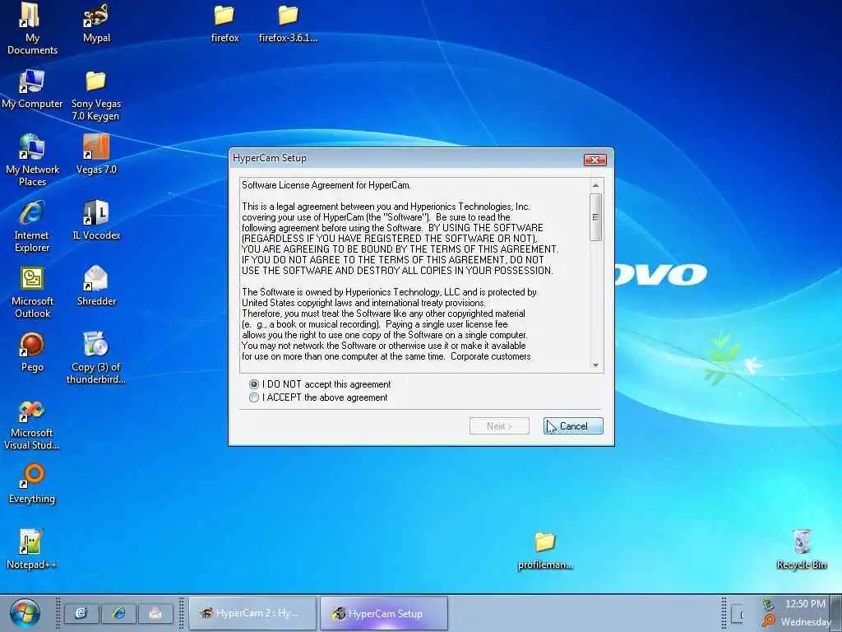Select the IL Vocodex shortcut
This screenshot has width=842, height=632.
coord(96,221)
